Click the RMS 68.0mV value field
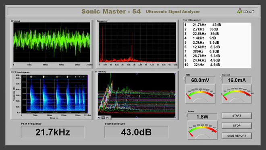The image size is (266, 150). [200, 80]
